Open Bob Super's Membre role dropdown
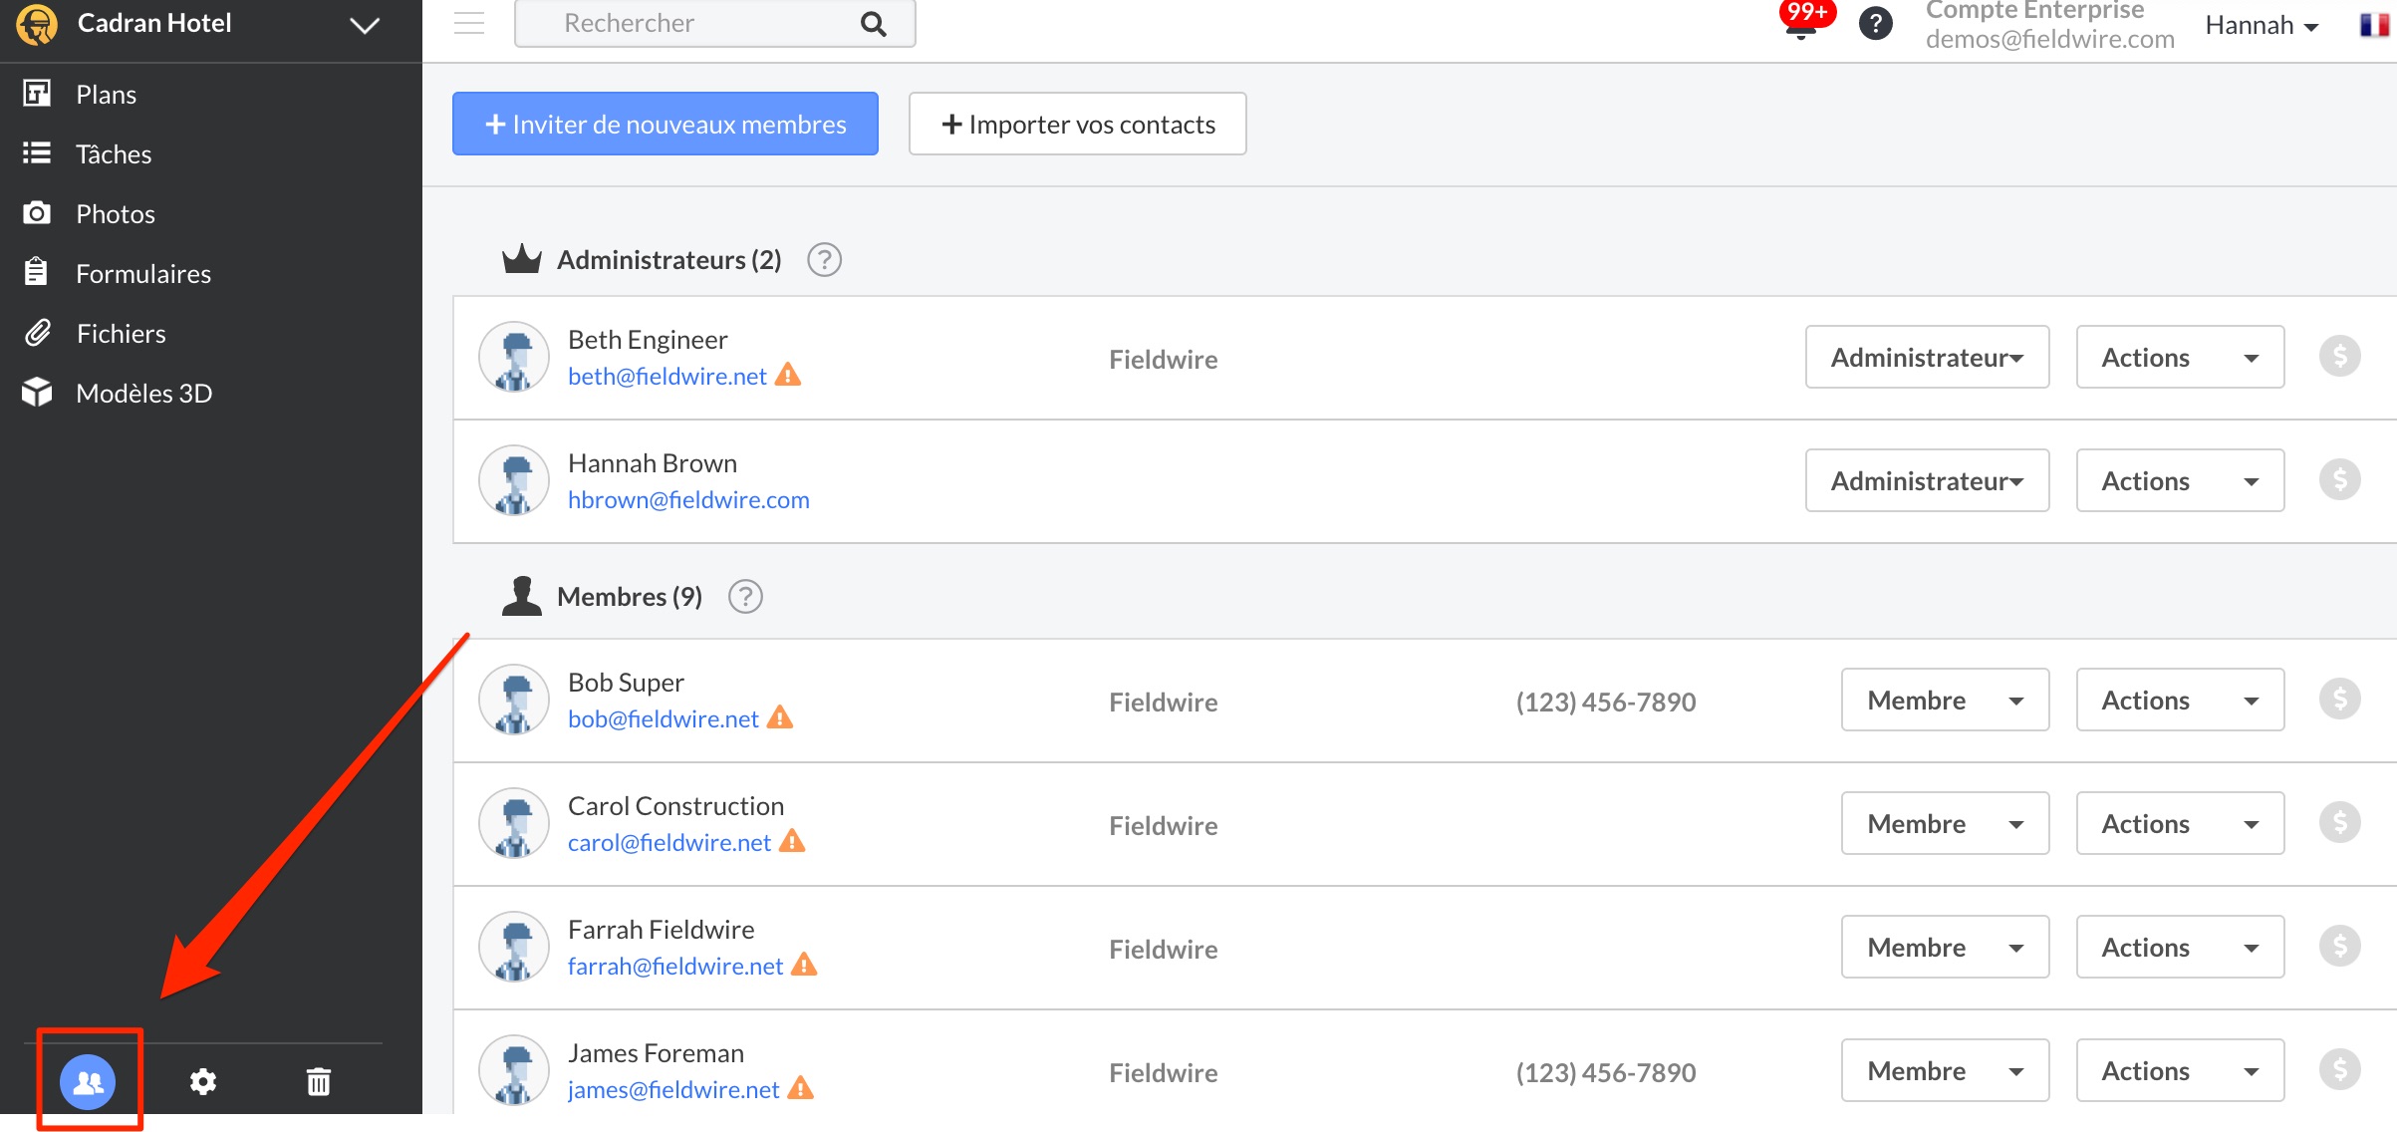The image size is (2397, 1132). pyautogui.click(x=1945, y=700)
